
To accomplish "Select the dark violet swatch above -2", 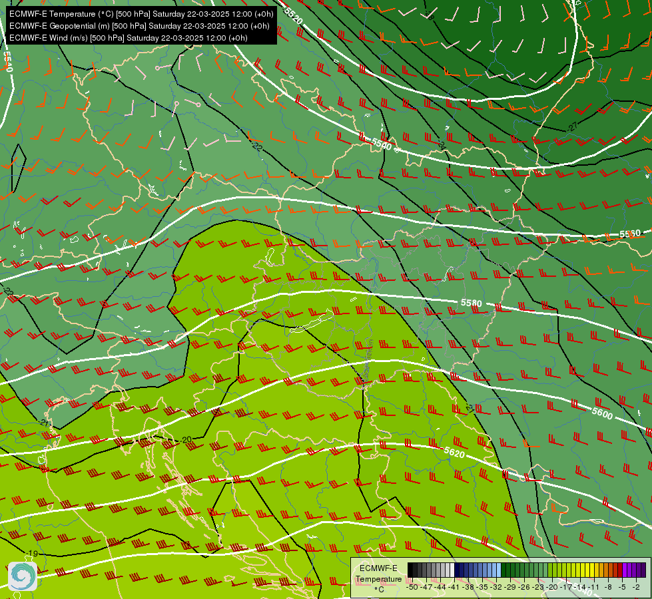I will (x=639, y=570).
